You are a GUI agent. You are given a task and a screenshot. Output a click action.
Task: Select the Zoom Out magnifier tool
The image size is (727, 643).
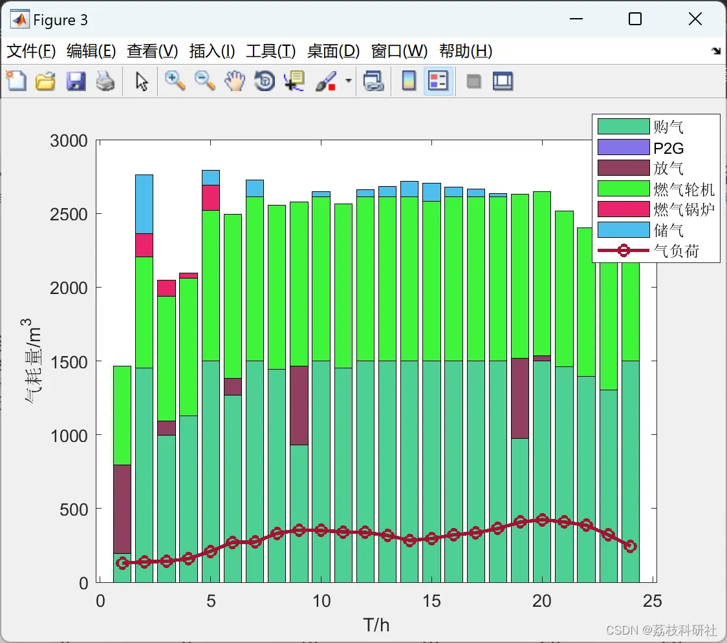pyautogui.click(x=204, y=81)
